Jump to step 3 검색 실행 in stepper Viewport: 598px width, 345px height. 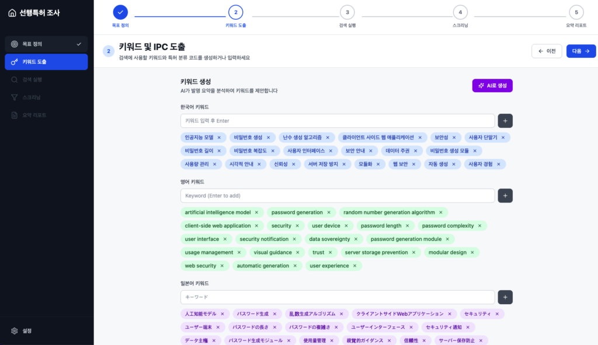tap(347, 12)
